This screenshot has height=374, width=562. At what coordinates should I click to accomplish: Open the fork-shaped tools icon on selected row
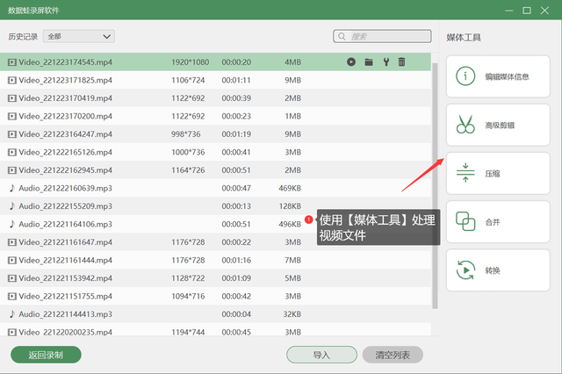coord(386,62)
